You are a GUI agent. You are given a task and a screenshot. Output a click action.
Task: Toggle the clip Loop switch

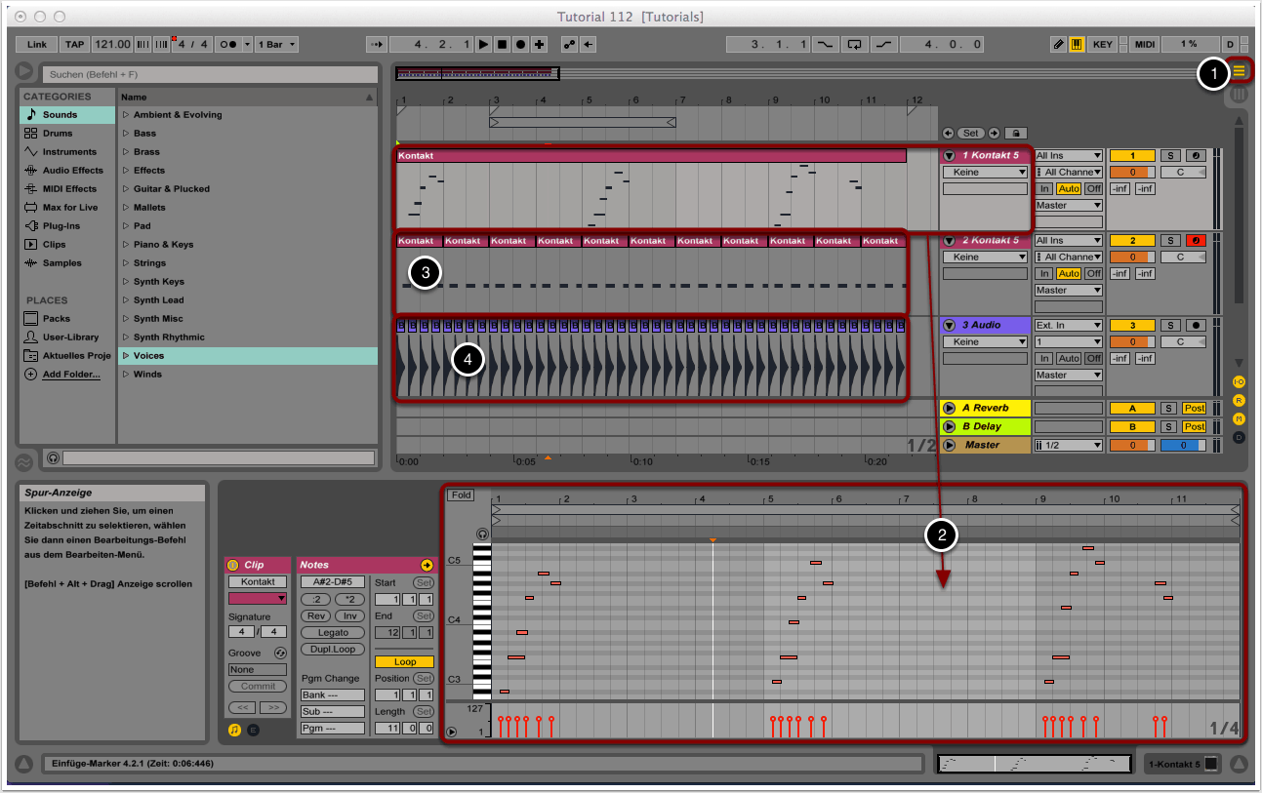click(x=404, y=662)
